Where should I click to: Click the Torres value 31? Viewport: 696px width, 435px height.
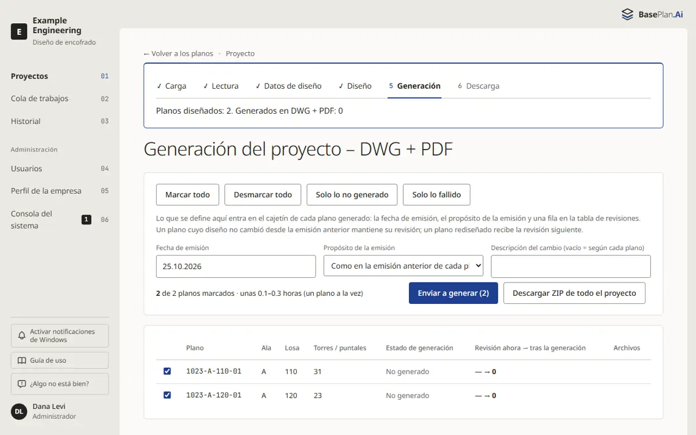coord(318,372)
